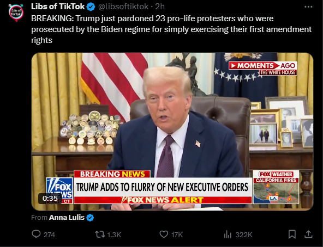Click the blue verified badge beside Libs of TikTok
The width and height of the screenshot is (323, 247).
click(91, 7)
